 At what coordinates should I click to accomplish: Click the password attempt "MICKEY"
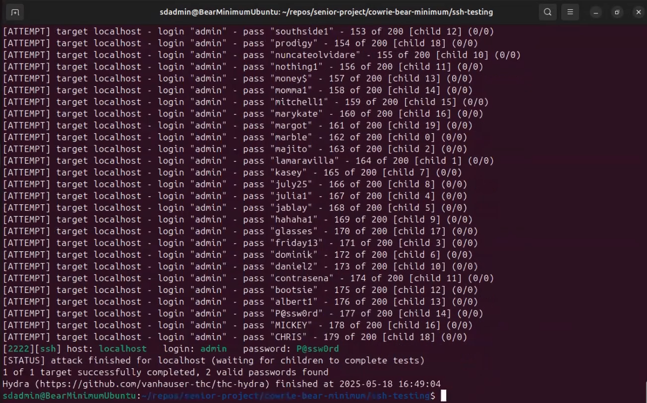(x=292, y=325)
